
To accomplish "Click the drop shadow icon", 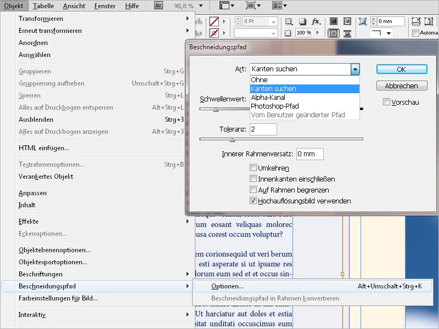I will point(302,21).
